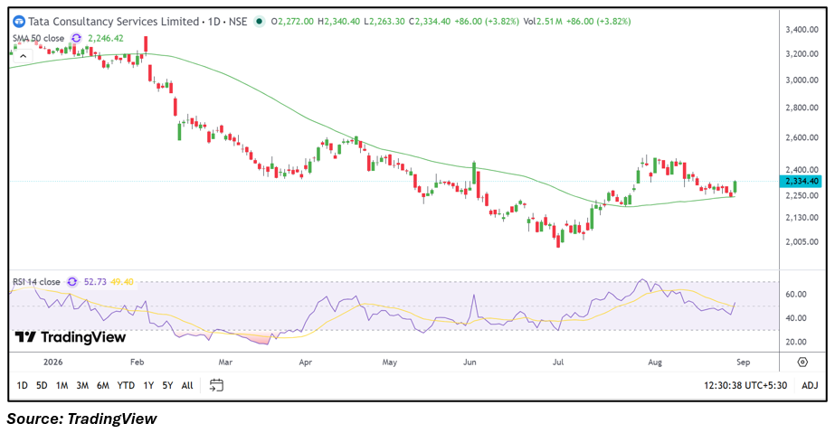The height and width of the screenshot is (433, 835).
Task: Click the RSI 14 close indicator label
Action: tap(36, 282)
